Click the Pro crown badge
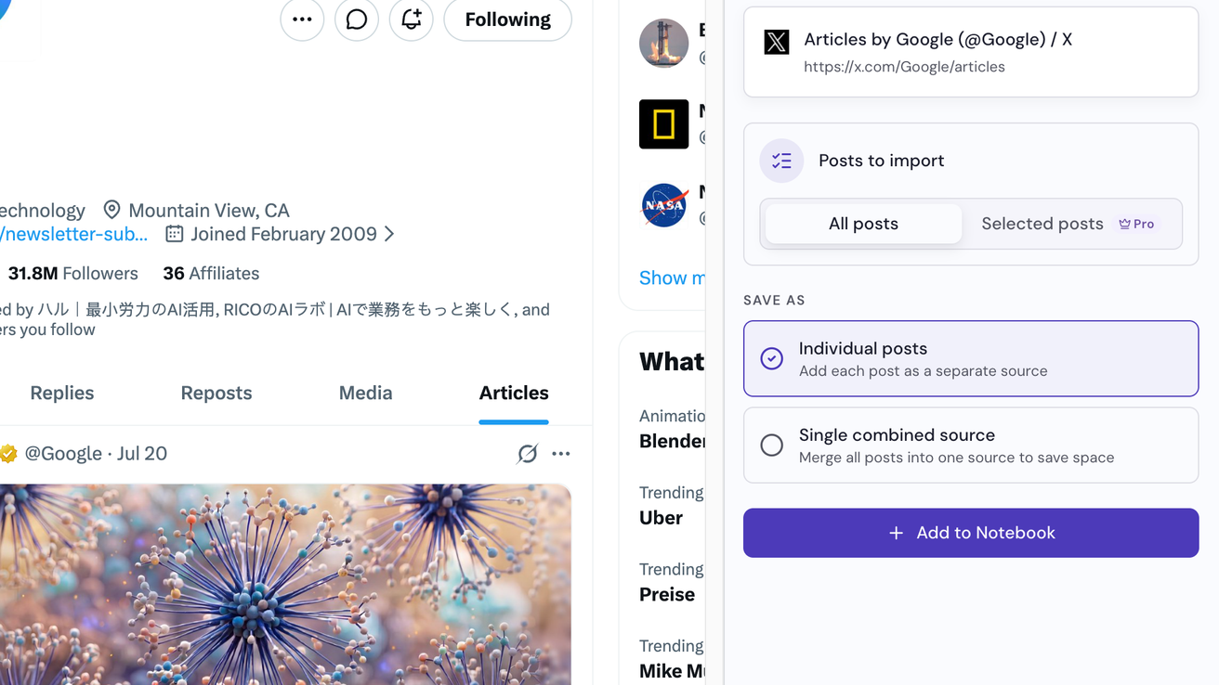1219x685 pixels. click(1136, 224)
